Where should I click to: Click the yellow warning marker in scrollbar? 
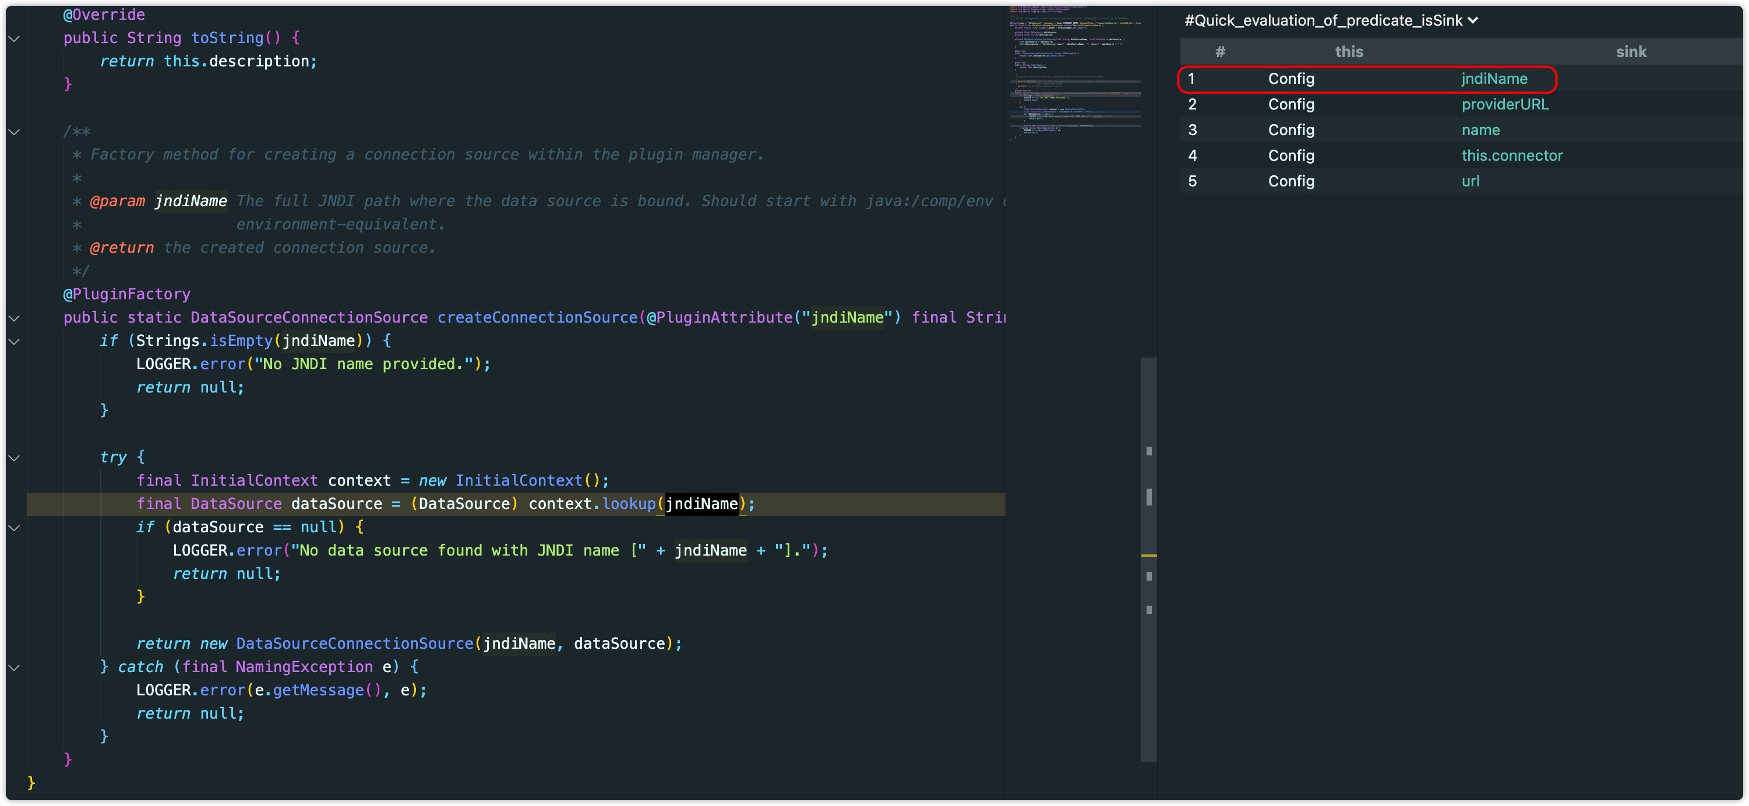click(x=1148, y=556)
